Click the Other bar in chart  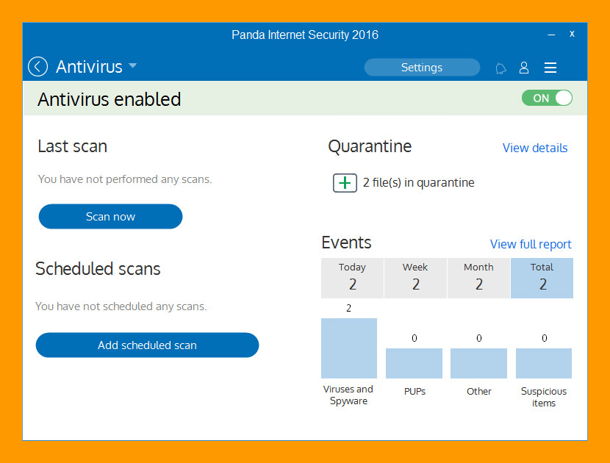click(x=479, y=363)
